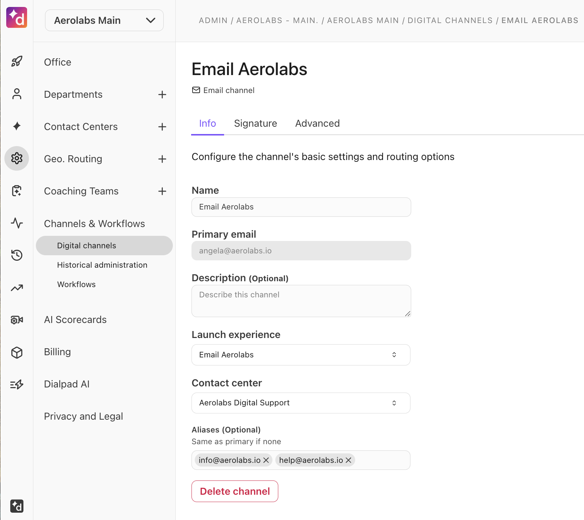Open the Geo. Routing section
584x520 pixels.
click(x=73, y=159)
